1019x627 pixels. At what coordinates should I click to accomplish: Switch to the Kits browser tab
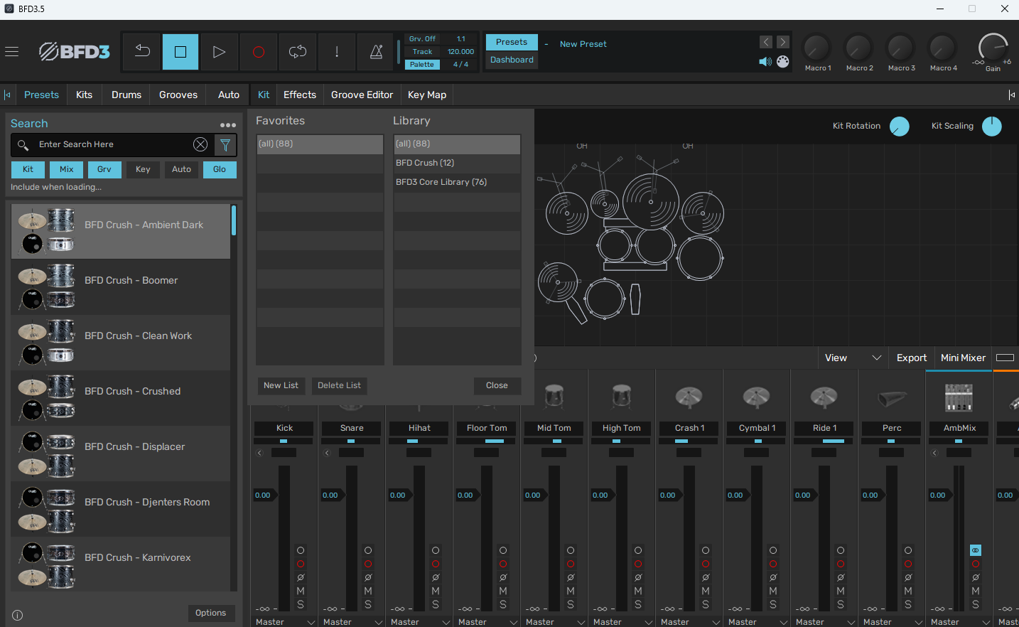(84, 95)
